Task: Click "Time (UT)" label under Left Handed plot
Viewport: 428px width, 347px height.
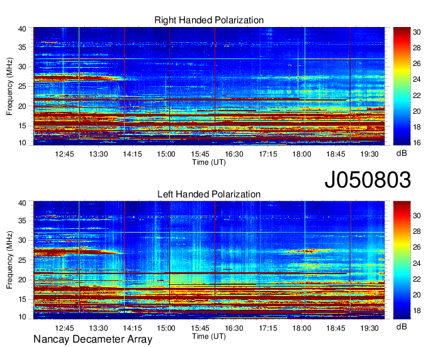Action: tap(209, 336)
